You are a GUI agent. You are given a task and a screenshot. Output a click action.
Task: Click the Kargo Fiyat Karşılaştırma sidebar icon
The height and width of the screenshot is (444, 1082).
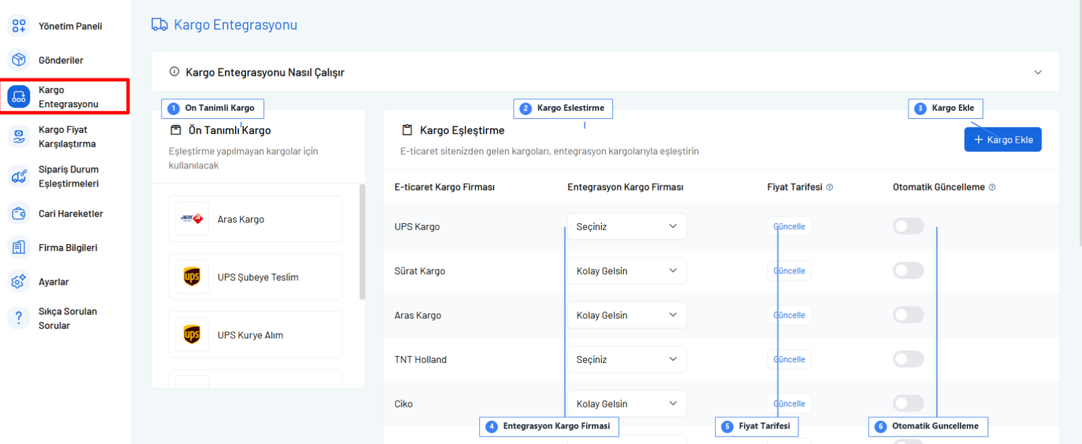[x=19, y=137]
